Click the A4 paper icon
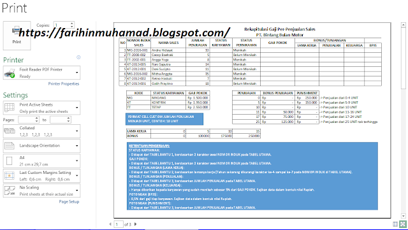This screenshot has width=408, height=230. pyautogui.click(x=9, y=161)
